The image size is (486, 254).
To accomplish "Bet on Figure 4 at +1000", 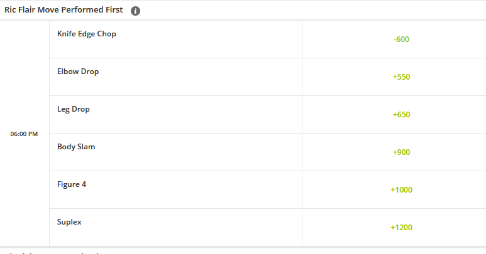I will click(401, 190).
